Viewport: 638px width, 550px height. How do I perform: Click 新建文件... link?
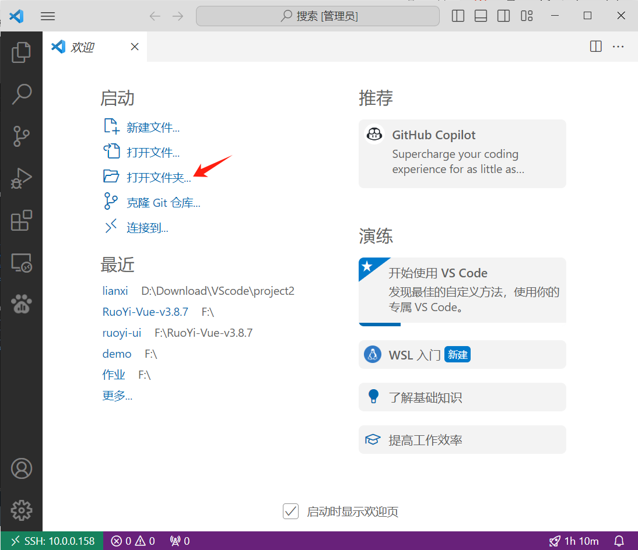[153, 128]
